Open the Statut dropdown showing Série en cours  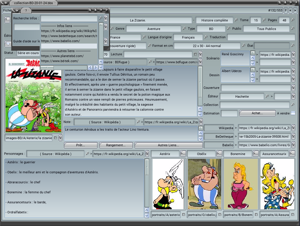click(28, 53)
